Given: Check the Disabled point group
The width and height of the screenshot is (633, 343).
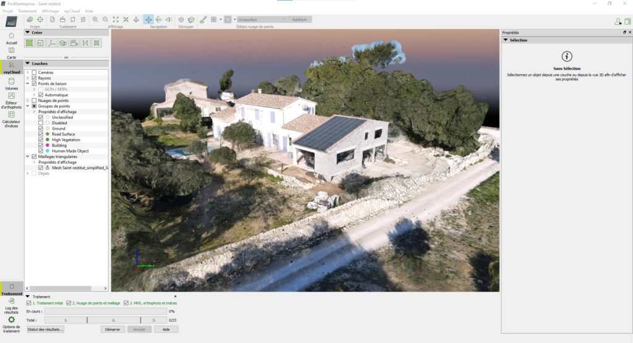Looking at the screenshot, I should click(41, 123).
